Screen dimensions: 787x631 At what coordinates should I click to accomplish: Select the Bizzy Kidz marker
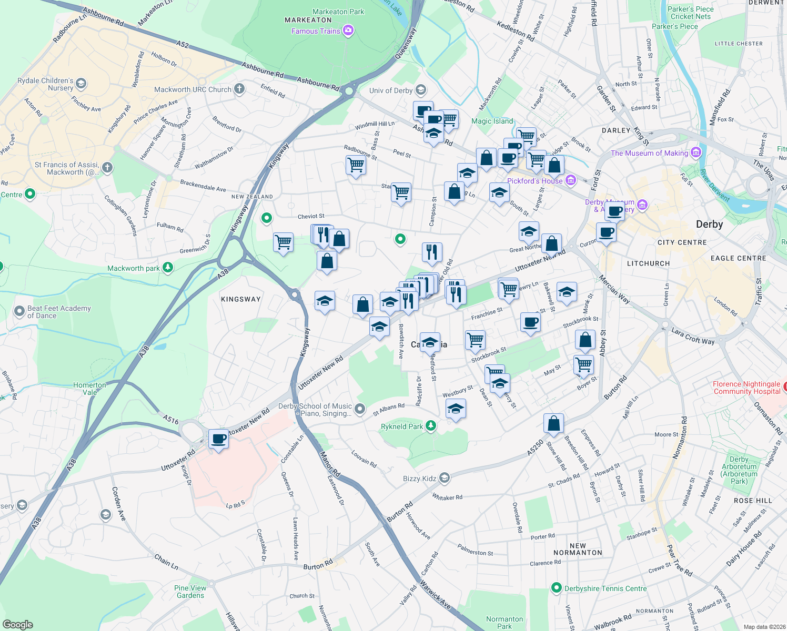pyautogui.click(x=443, y=479)
